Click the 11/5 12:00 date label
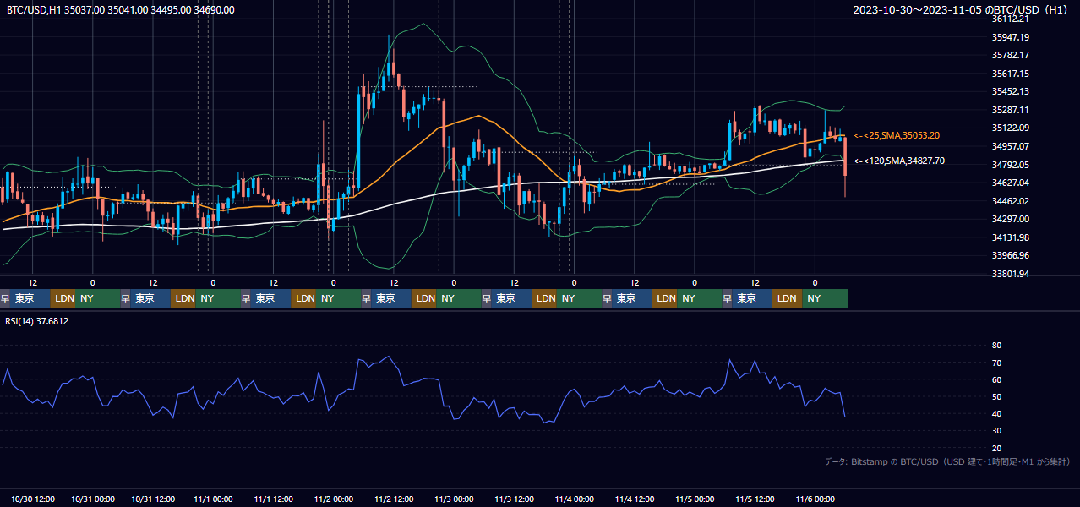This screenshot has height=507, width=1080. pyautogui.click(x=755, y=499)
